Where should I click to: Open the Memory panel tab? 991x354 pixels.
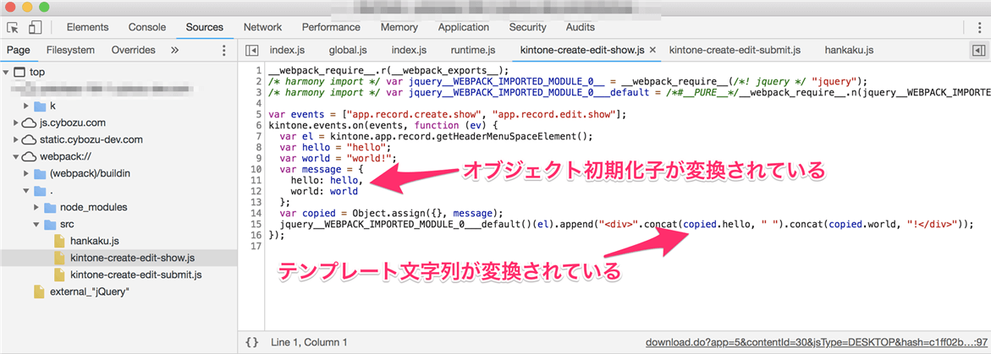click(x=399, y=27)
